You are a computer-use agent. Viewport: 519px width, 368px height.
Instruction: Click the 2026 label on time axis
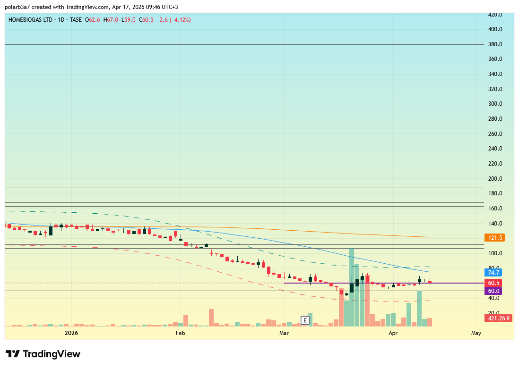(71, 333)
